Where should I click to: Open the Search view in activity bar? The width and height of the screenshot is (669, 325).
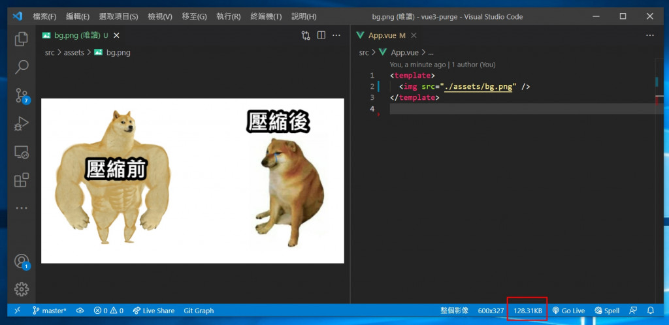click(22, 67)
